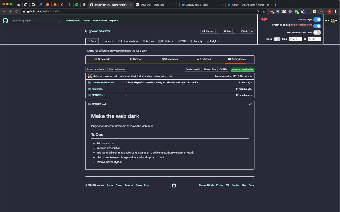Viewport: 340px width, 212px height.
Task: Click the octocat logo in the page footer
Action: [x=174, y=185]
